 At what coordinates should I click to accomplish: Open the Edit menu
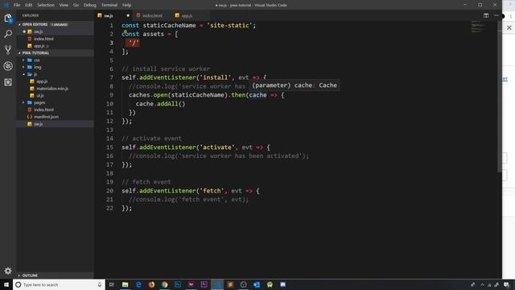(x=29, y=5)
